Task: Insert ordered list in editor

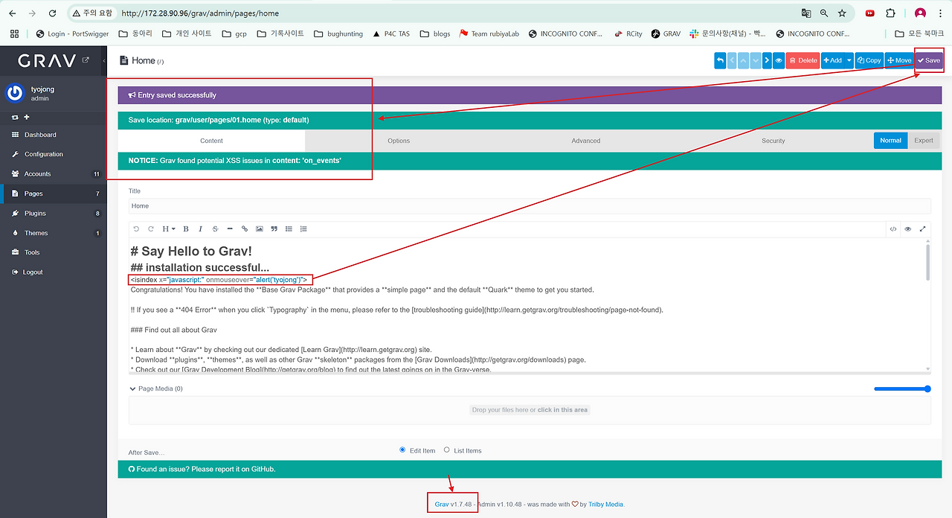Action: click(x=303, y=228)
